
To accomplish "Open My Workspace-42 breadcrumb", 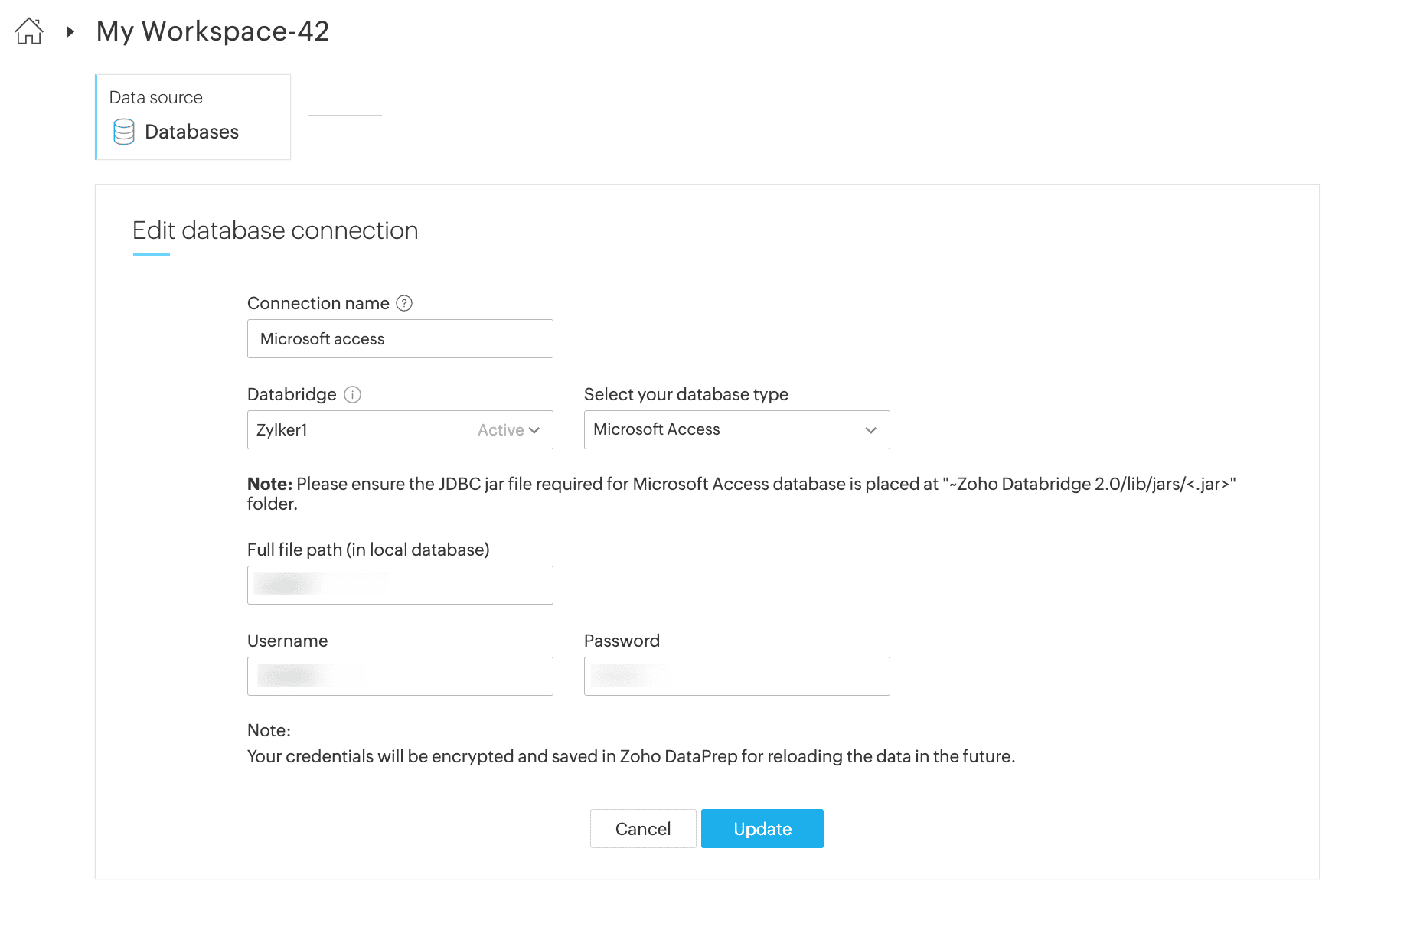I will [213, 31].
